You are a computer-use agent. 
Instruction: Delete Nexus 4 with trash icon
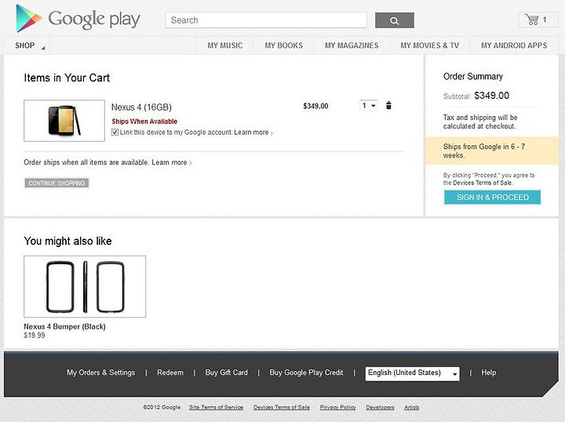[388, 105]
